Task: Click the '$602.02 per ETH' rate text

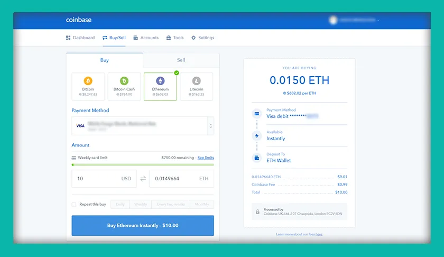Action: pos(299,93)
